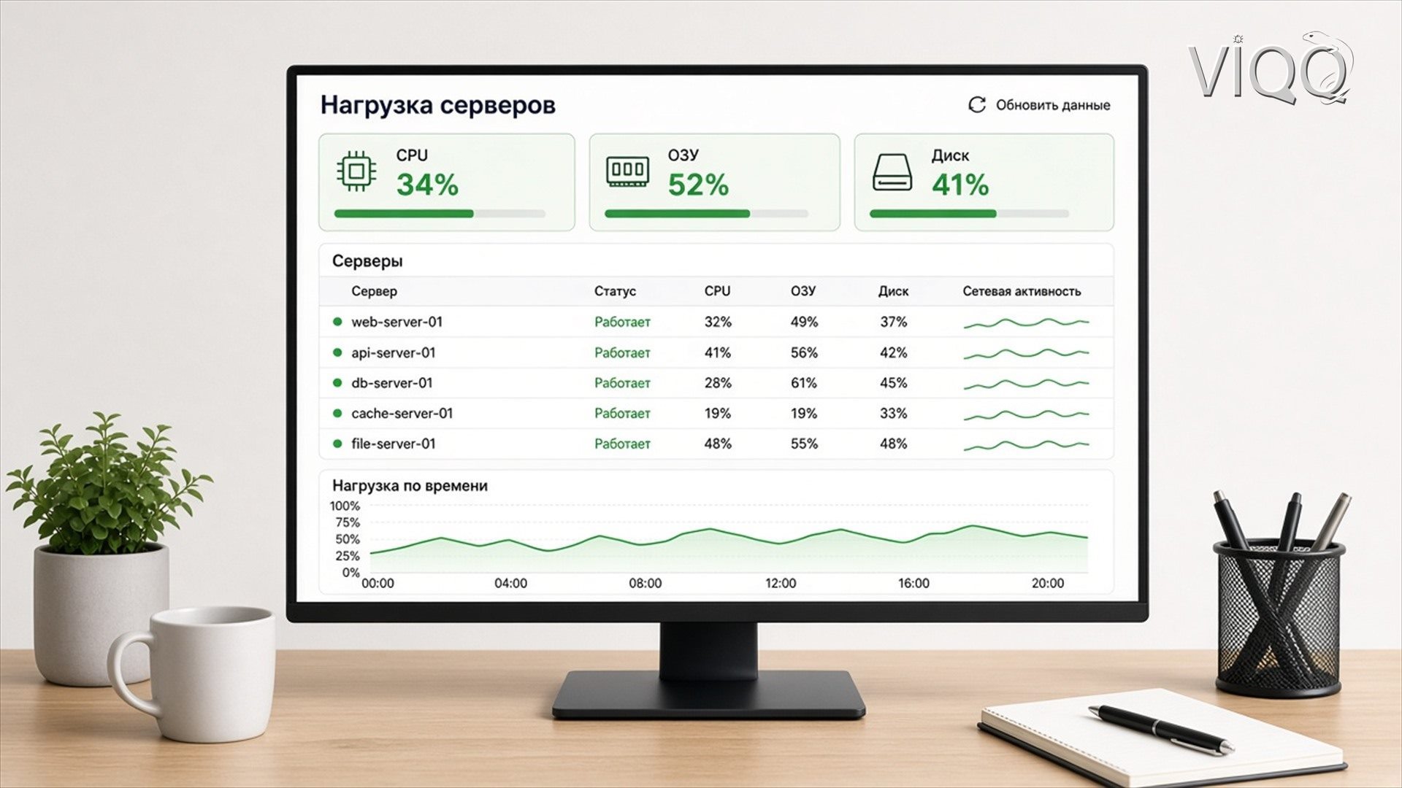The image size is (1402, 788).
Task: Select the ОЗУ memory module icon
Action: tap(627, 171)
